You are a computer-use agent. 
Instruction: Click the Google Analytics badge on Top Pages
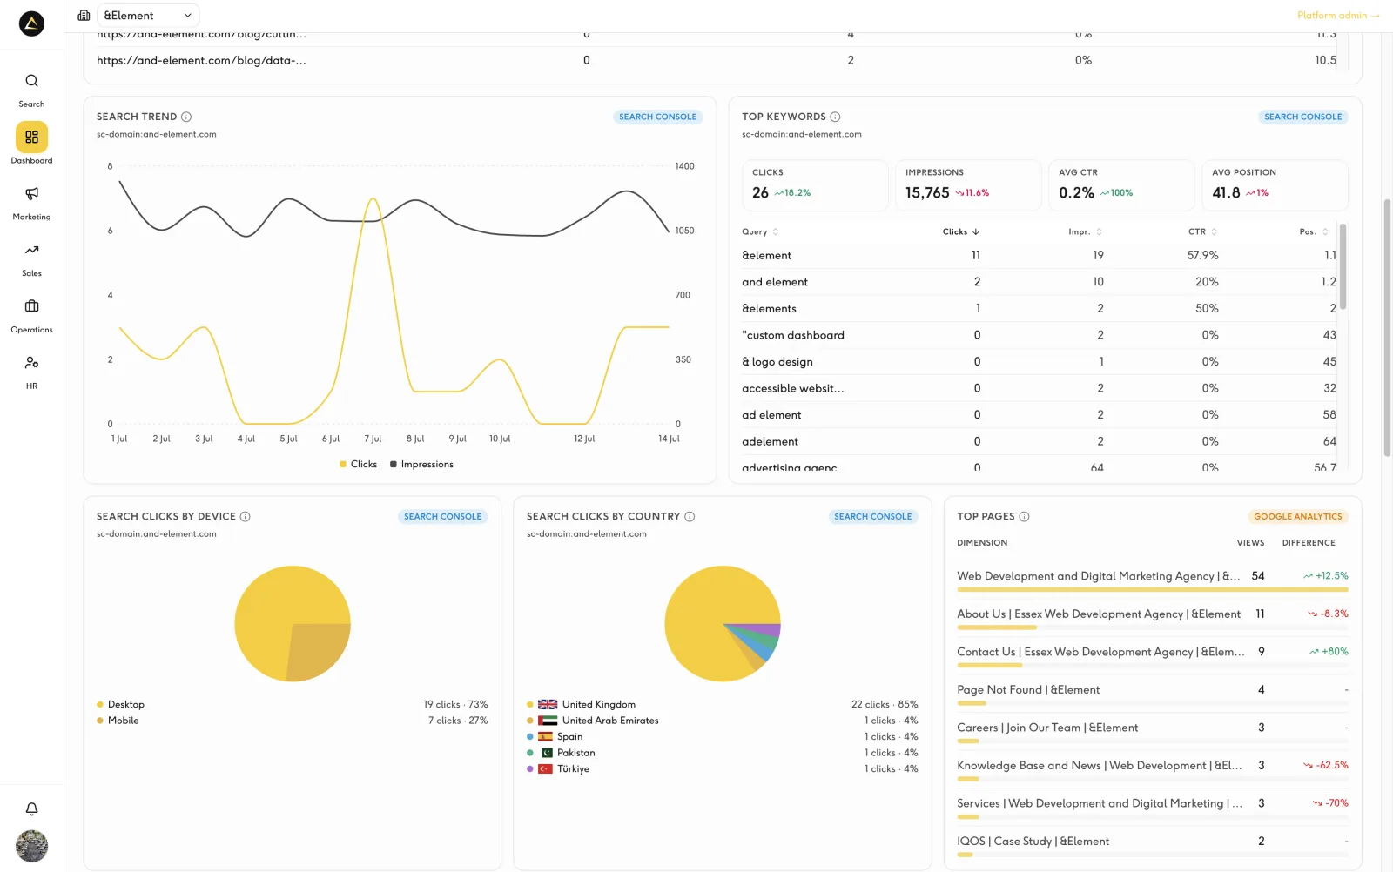click(1297, 516)
